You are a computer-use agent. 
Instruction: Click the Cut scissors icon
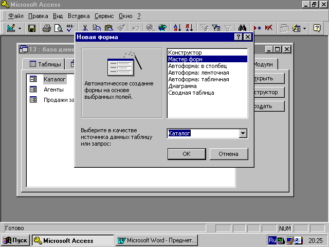point(85,28)
